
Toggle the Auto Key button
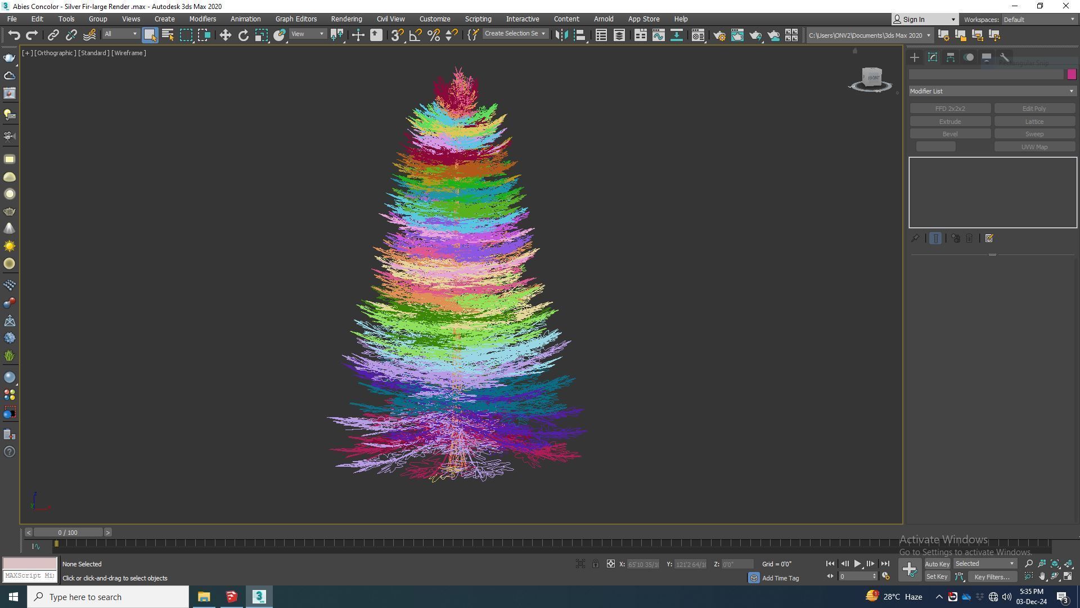[x=937, y=564]
